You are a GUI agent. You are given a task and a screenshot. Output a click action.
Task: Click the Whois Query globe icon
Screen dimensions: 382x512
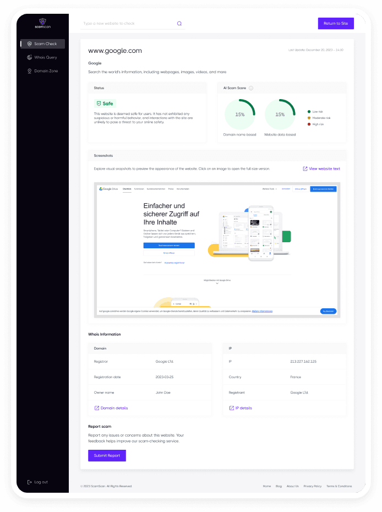click(29, 57)
